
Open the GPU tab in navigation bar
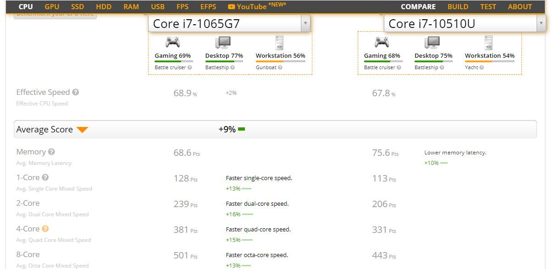(52, 6)
